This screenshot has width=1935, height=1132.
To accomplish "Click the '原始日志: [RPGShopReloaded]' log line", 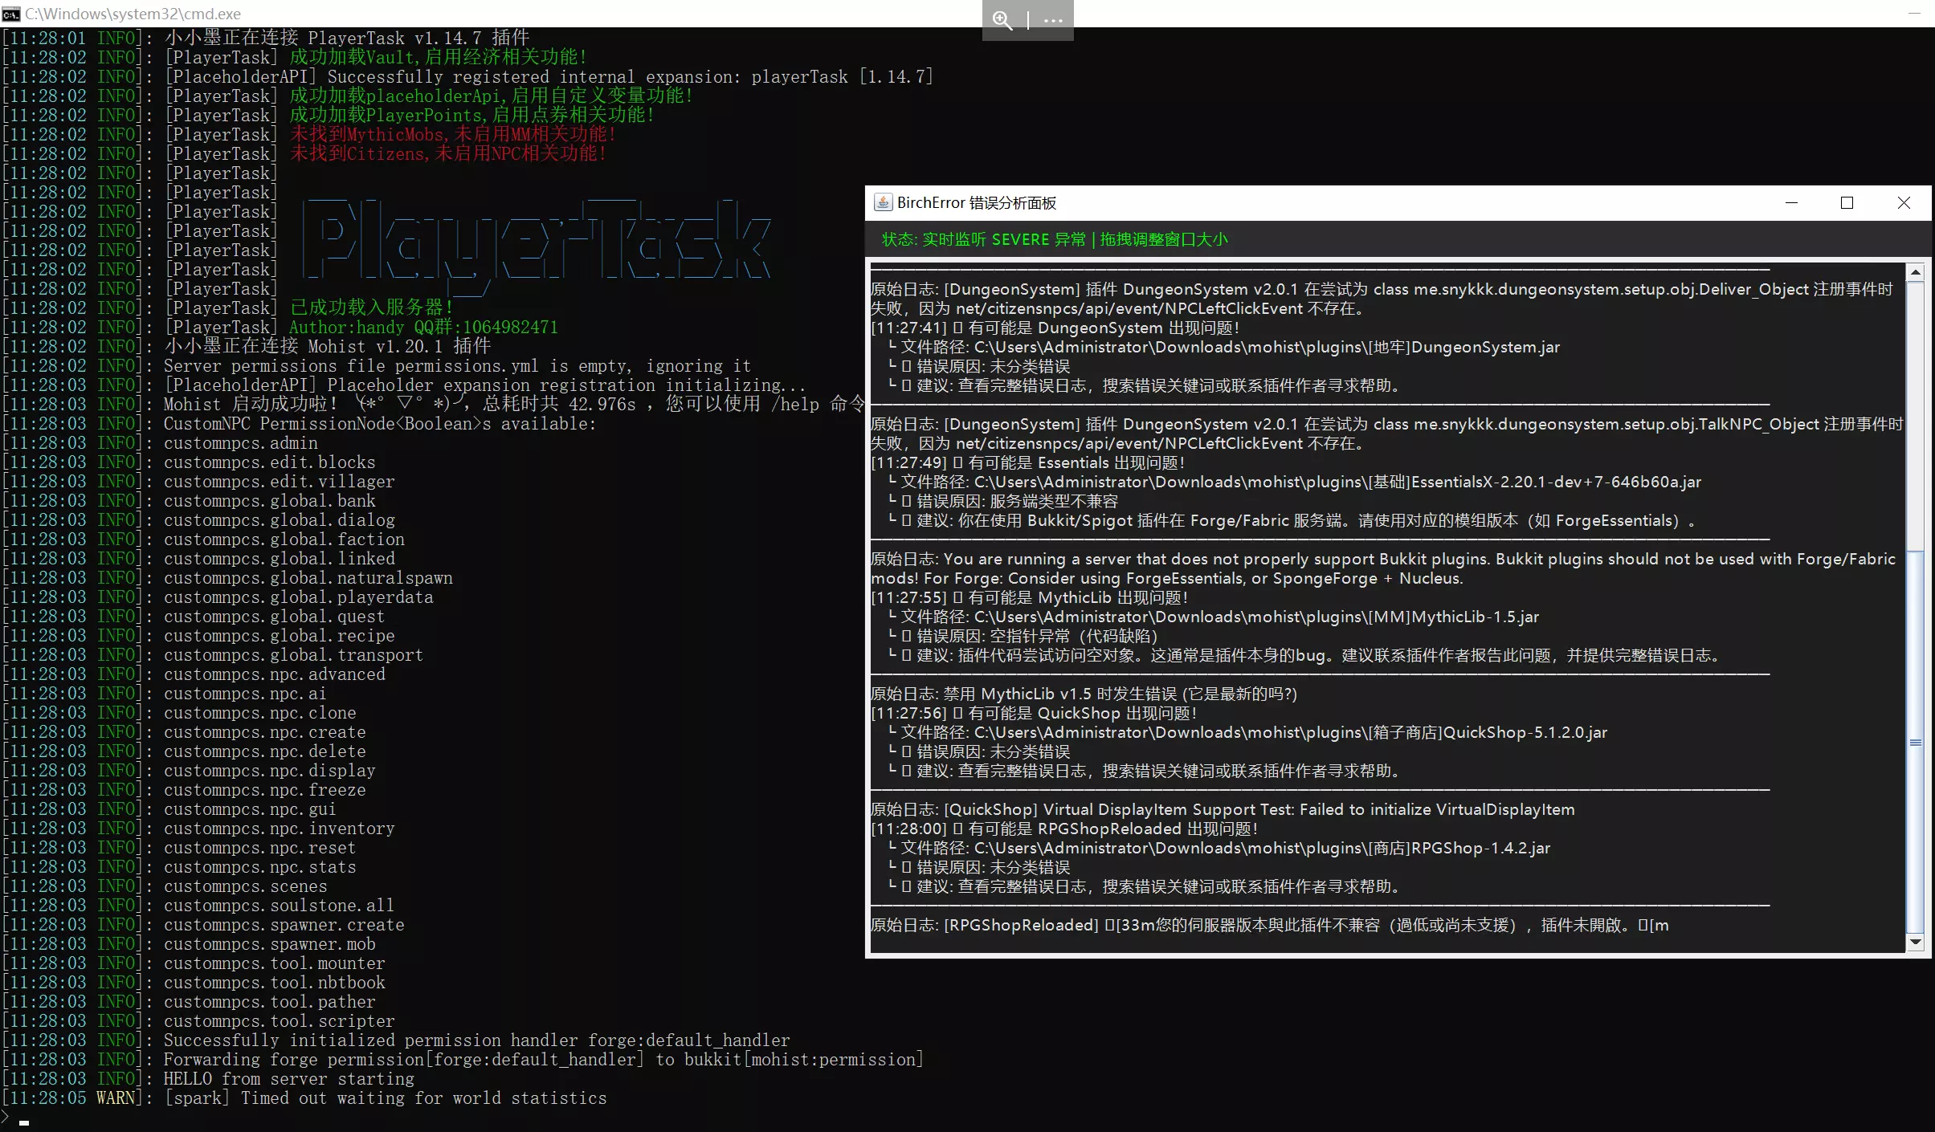I will pyautogui.click(x=1270, y=925).
